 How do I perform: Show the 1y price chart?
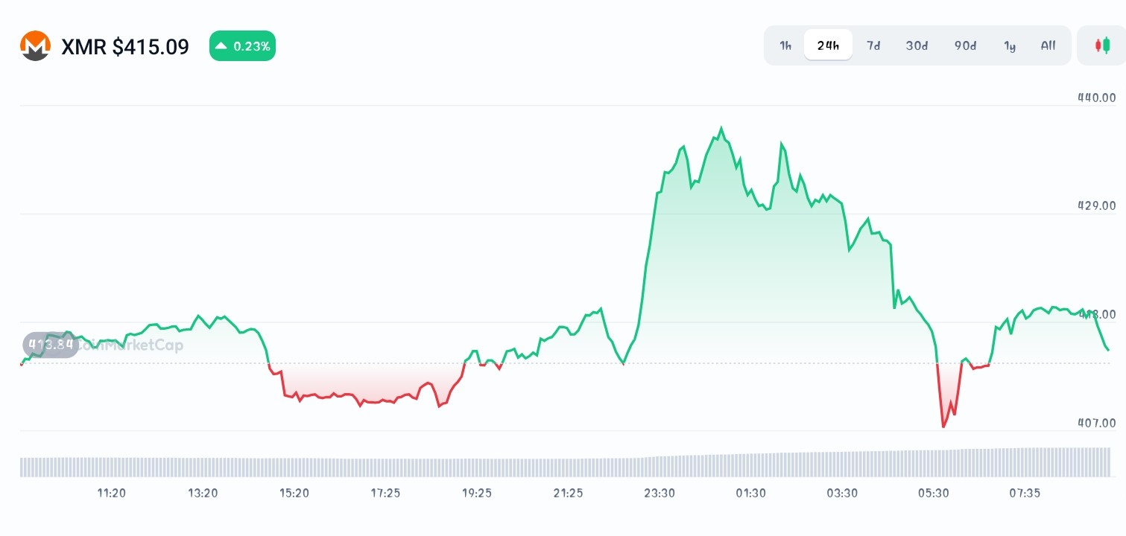tap(1010, 45)
